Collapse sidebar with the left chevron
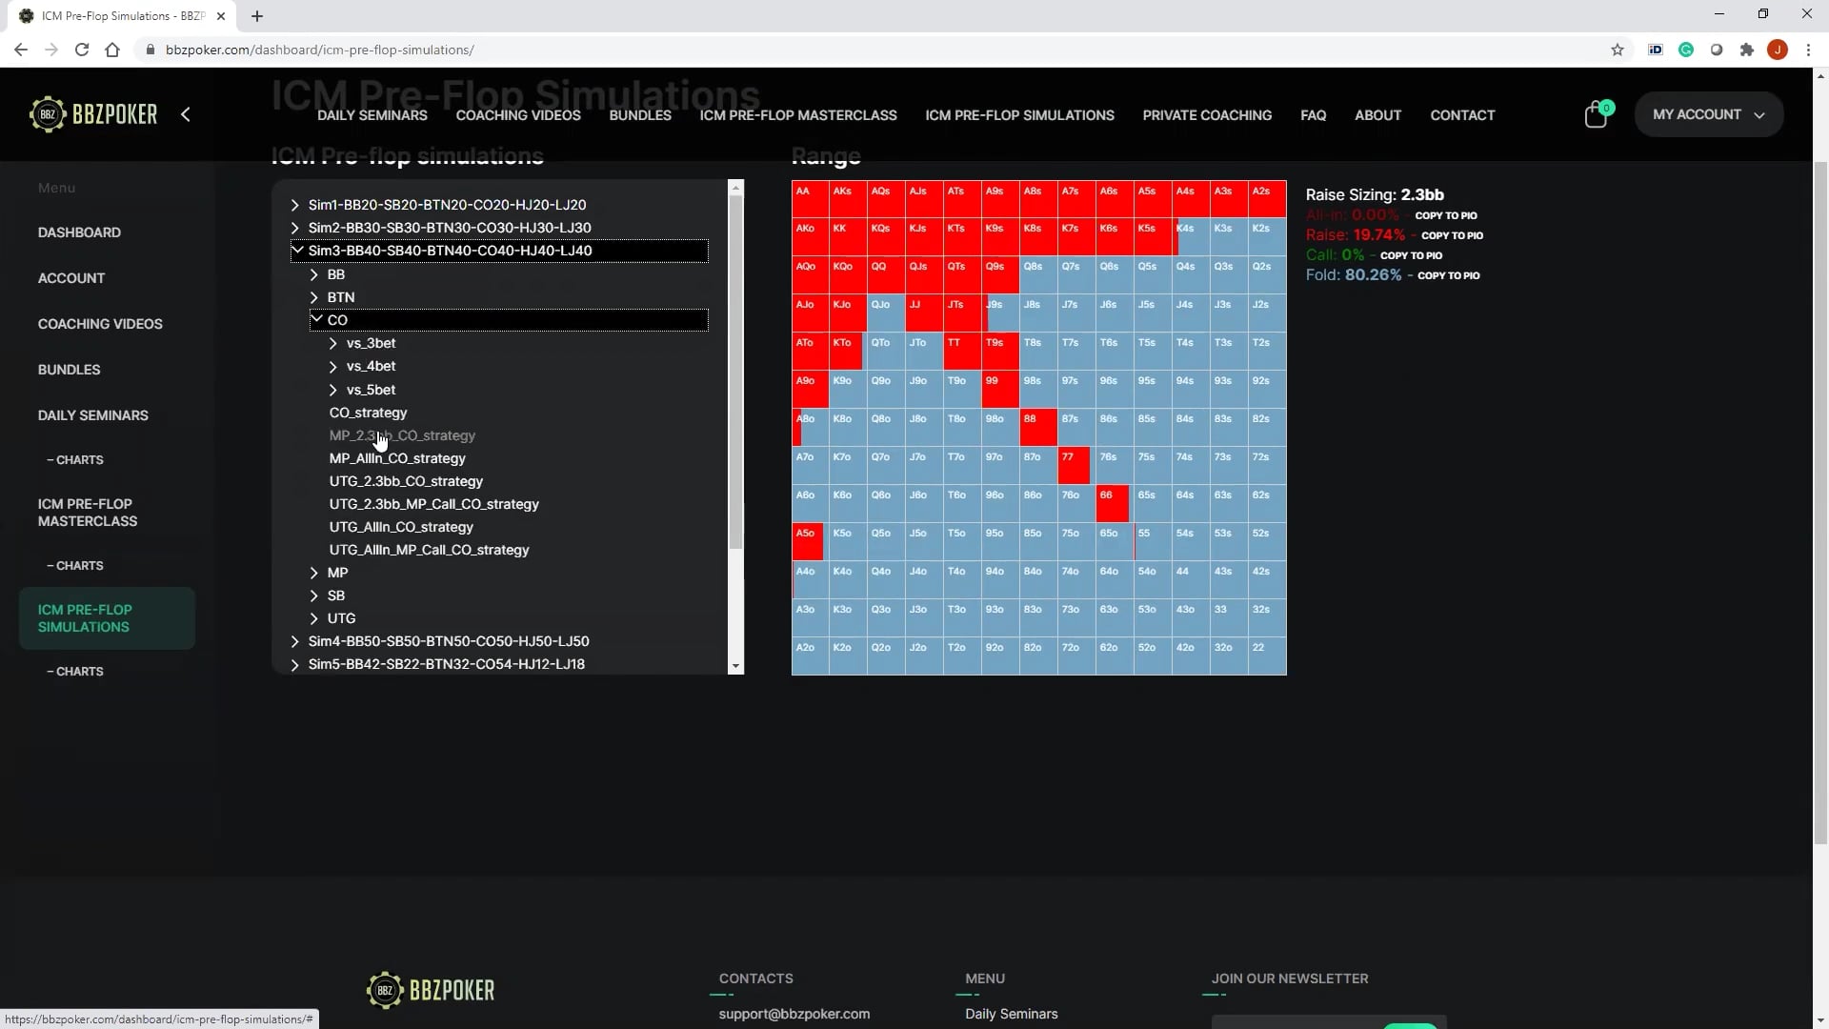 [186, 114]
